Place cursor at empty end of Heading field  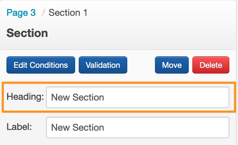pos(180,97)
